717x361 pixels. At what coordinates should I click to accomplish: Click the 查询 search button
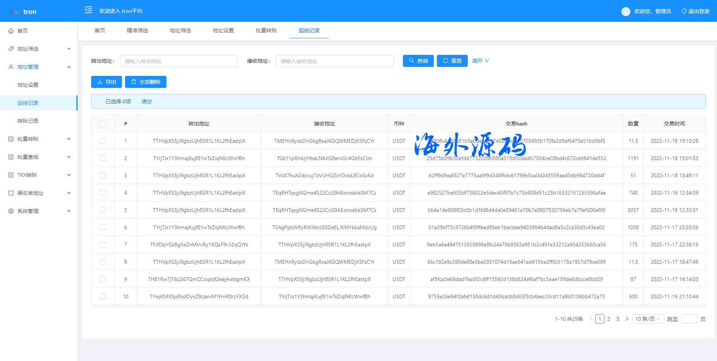click(418, 61)
